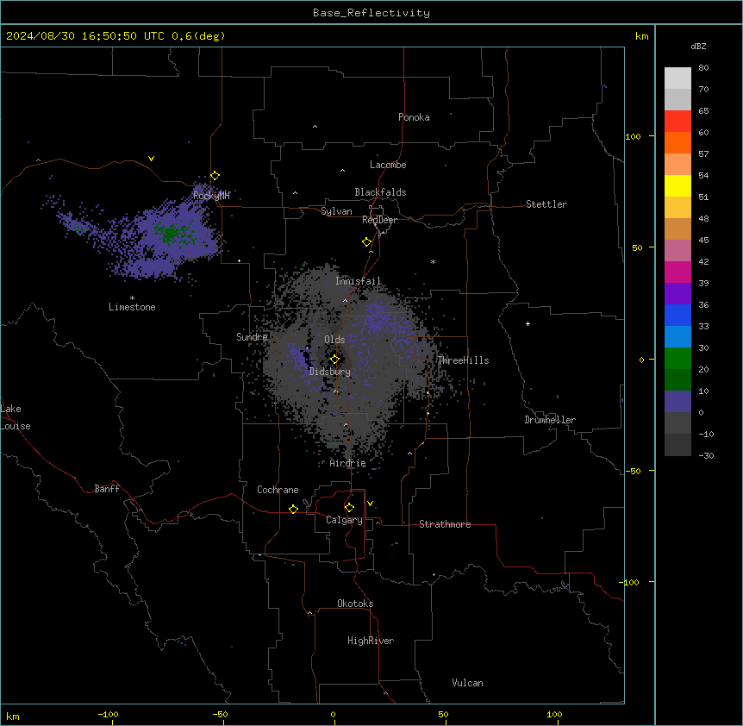Select the Vulcan label
The height and width of the screenshot is (726, 743).
tap(468, 683)
